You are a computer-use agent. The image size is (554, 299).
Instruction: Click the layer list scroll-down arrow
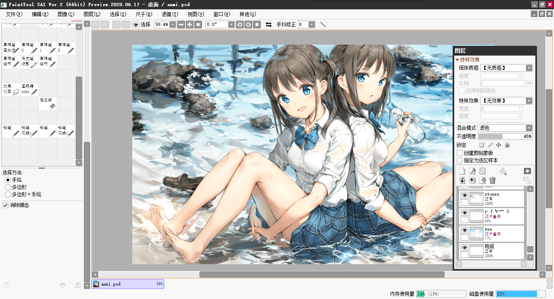pyautogui.click(x=530, y=257)
